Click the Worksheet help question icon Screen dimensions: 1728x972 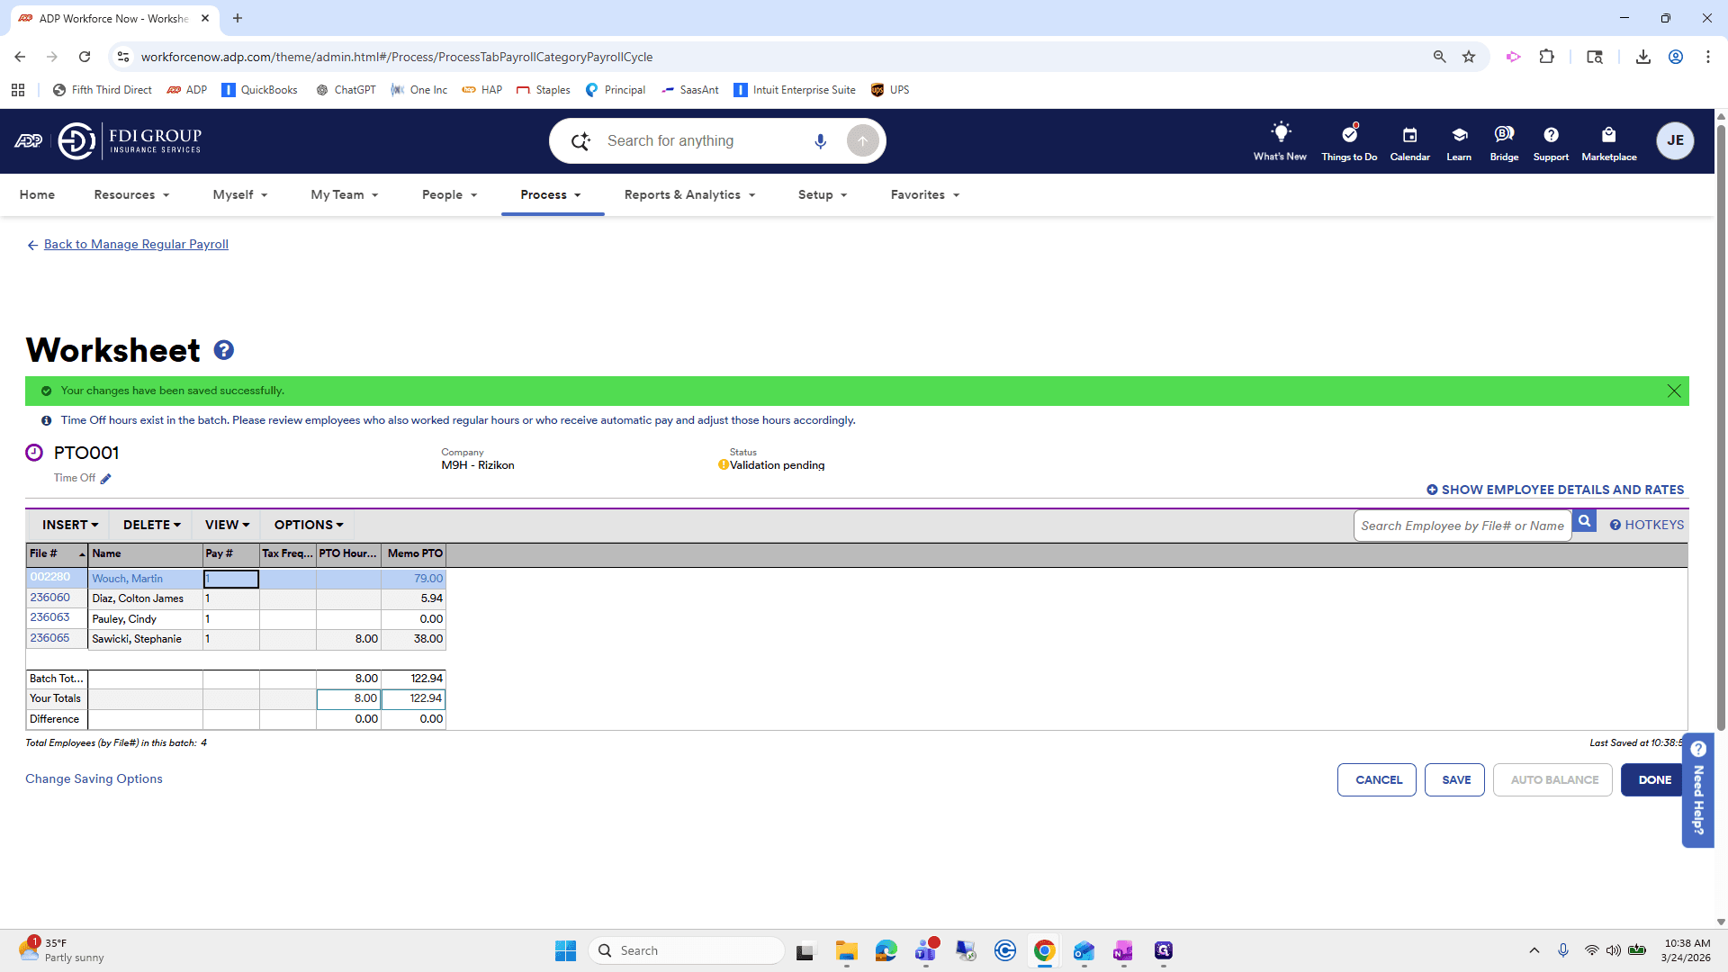coord(224,350)
